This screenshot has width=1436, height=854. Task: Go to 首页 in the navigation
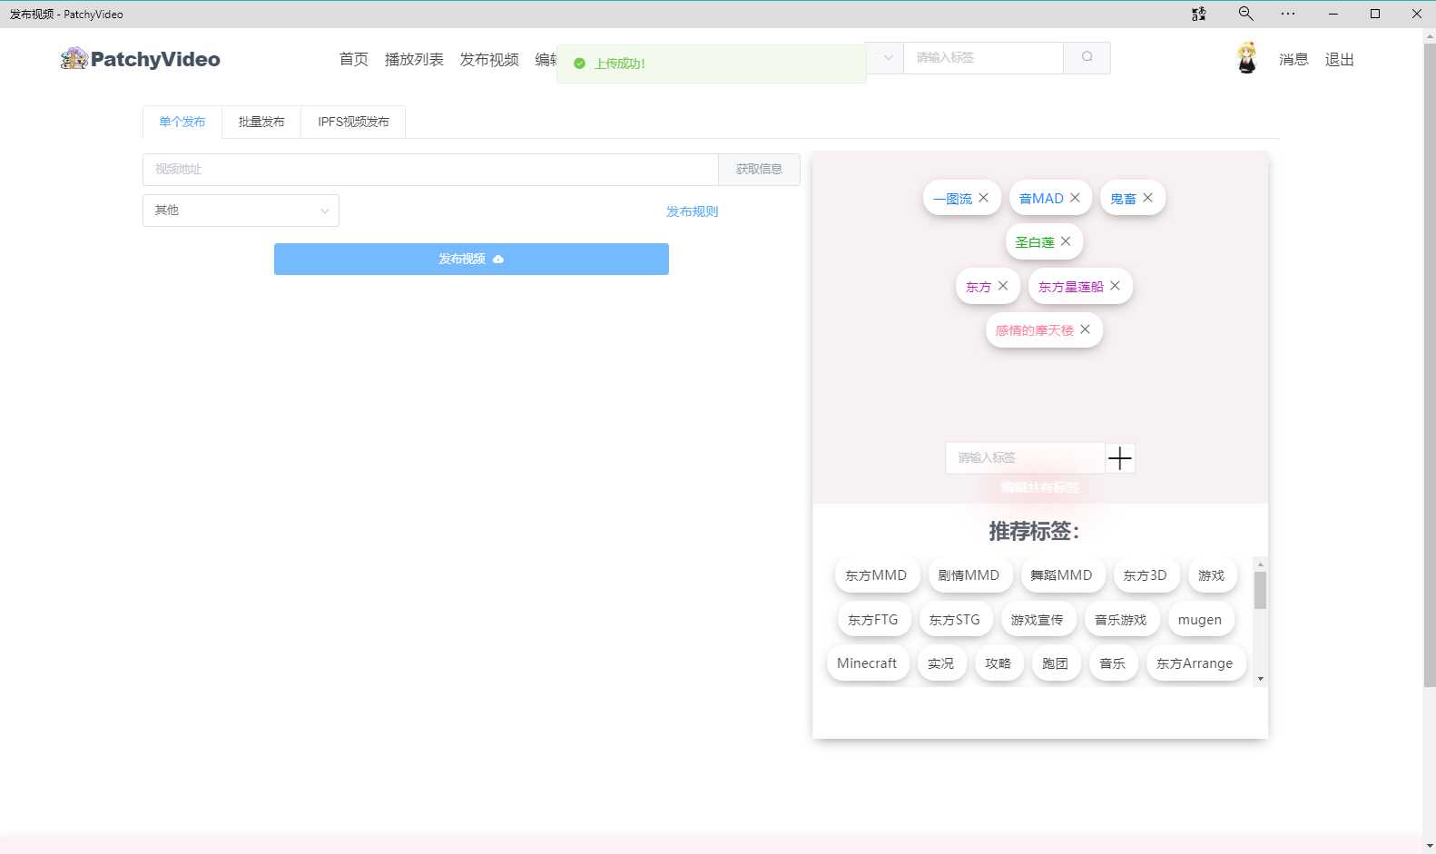354,59
